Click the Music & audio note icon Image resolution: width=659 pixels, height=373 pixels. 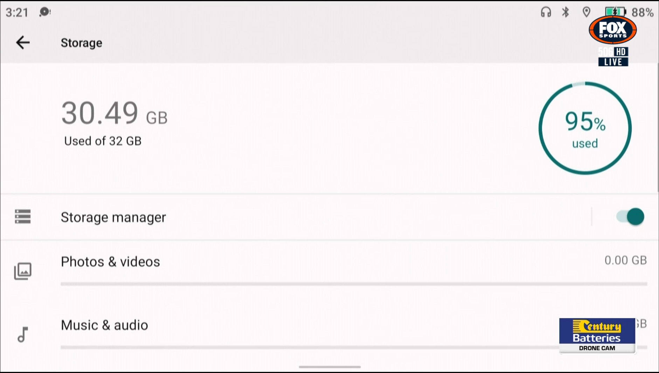23,335
